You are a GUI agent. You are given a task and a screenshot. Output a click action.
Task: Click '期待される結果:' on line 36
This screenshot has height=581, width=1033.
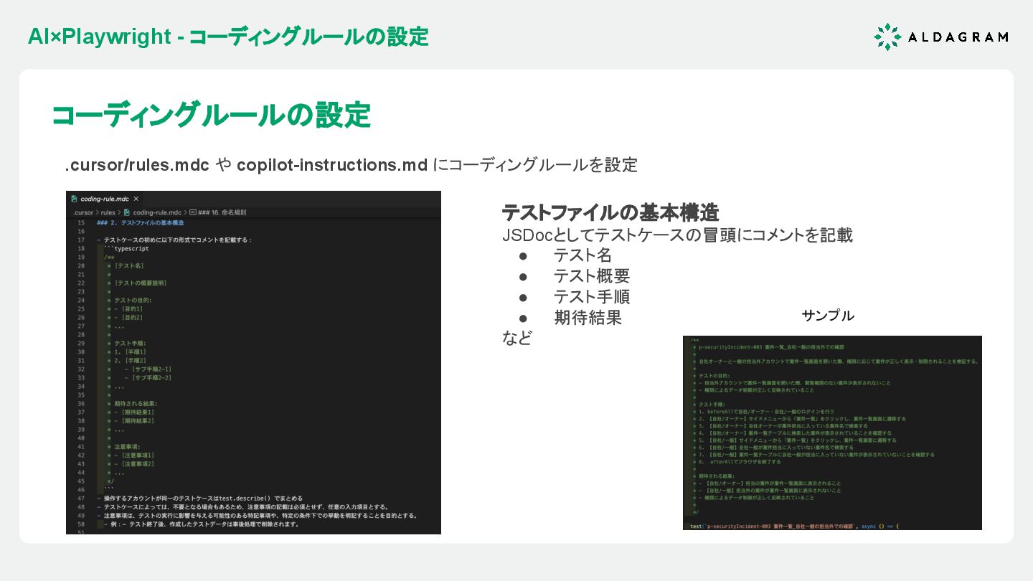tap(136, 404)
